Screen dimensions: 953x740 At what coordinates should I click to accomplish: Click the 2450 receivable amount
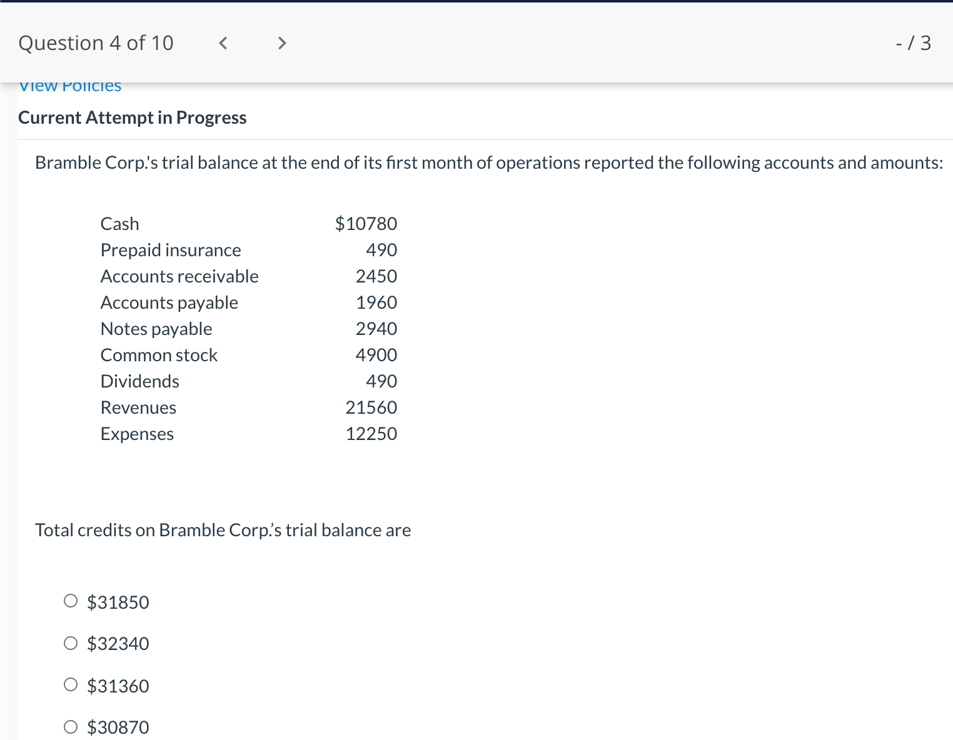[x=376, y=276]
